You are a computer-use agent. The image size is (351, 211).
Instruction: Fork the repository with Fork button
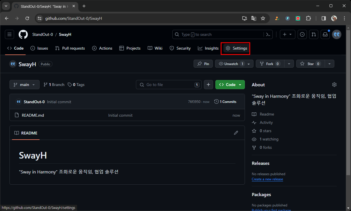click(270, 64)
